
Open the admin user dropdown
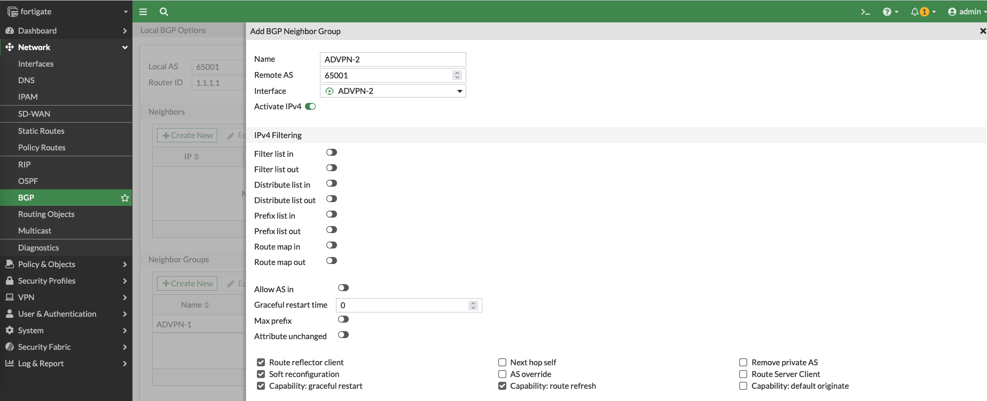(x=966, y=12)
